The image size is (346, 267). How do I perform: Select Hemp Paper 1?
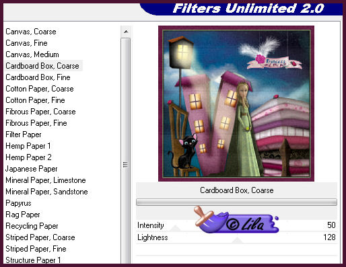click(x=28, y=146)
